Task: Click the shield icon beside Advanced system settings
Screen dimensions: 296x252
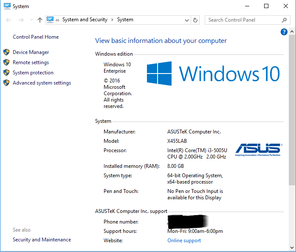Action: 6,82
